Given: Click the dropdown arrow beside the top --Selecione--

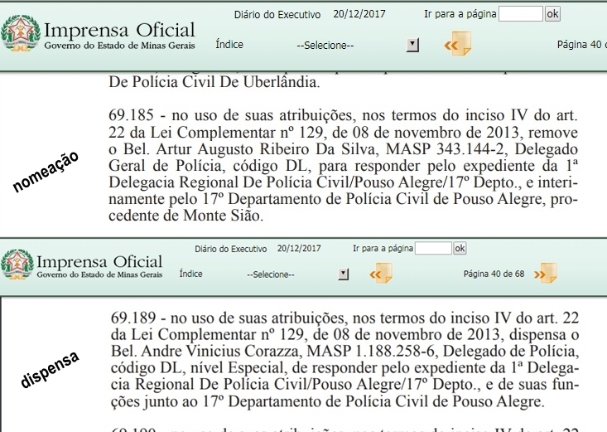Looking at the screenshot, I should coord(412,45).
